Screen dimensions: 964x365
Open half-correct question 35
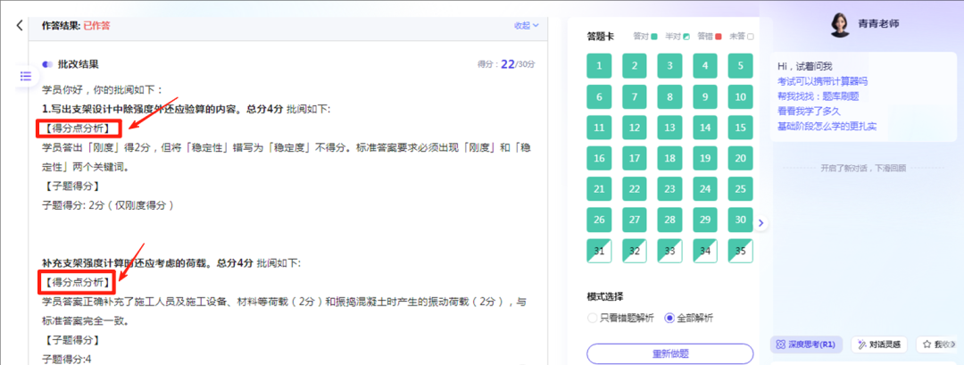point(740,251)
